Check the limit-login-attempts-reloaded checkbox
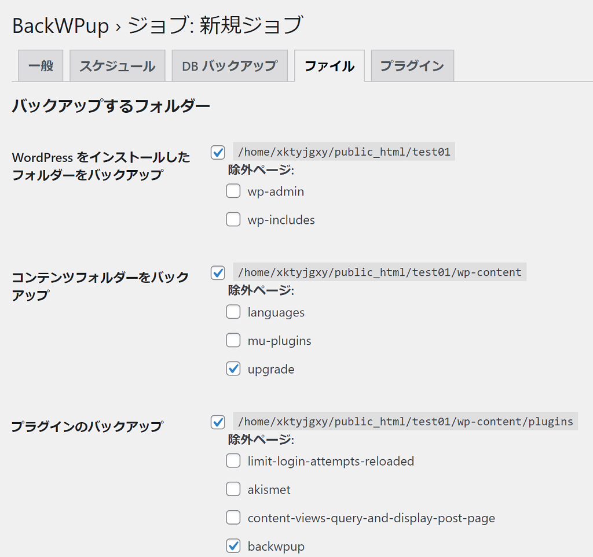 click(x=233, y=461)
